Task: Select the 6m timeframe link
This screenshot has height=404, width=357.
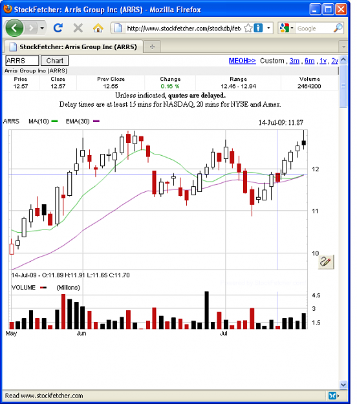Action: pos(309,61)
